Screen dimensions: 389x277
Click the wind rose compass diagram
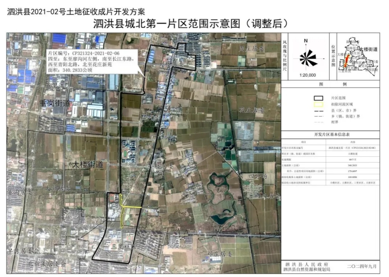tap(309, 58)
